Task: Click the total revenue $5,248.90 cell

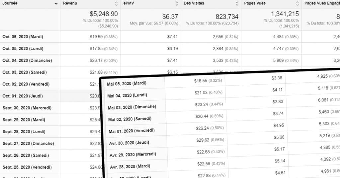Action: click(x=104, y=14)
